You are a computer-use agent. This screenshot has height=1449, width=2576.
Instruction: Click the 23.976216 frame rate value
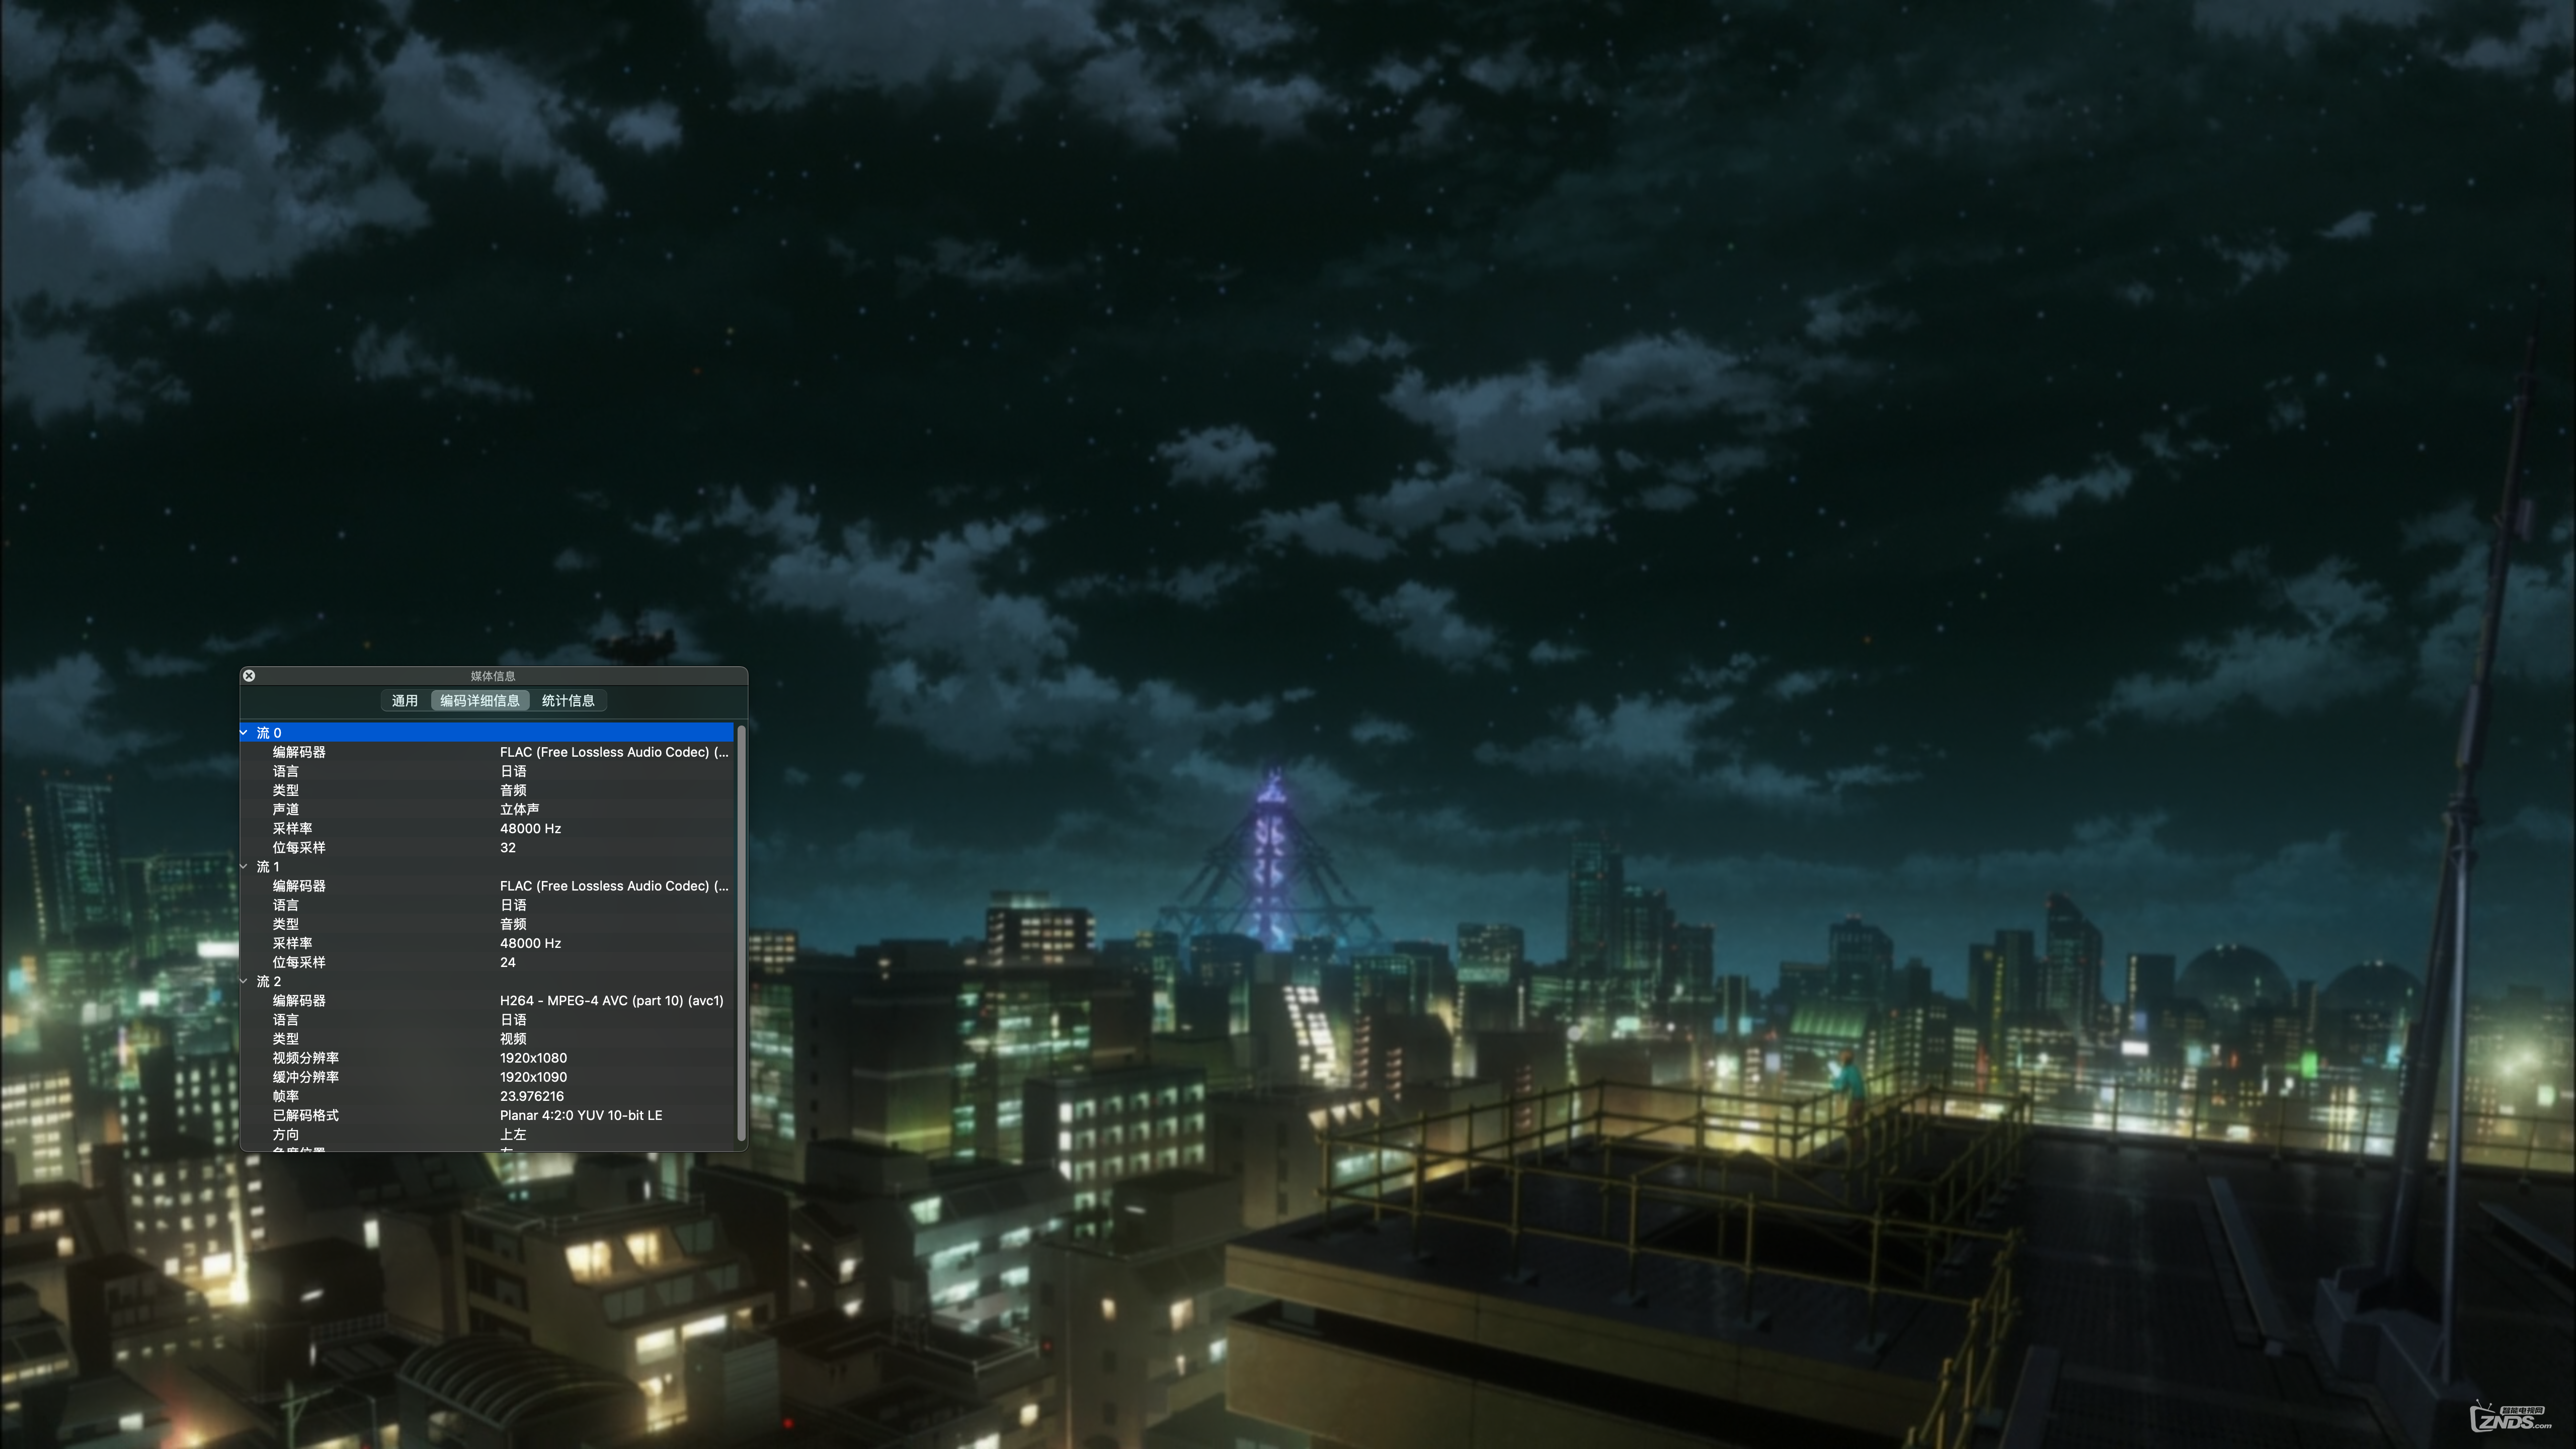(532, 1096)
